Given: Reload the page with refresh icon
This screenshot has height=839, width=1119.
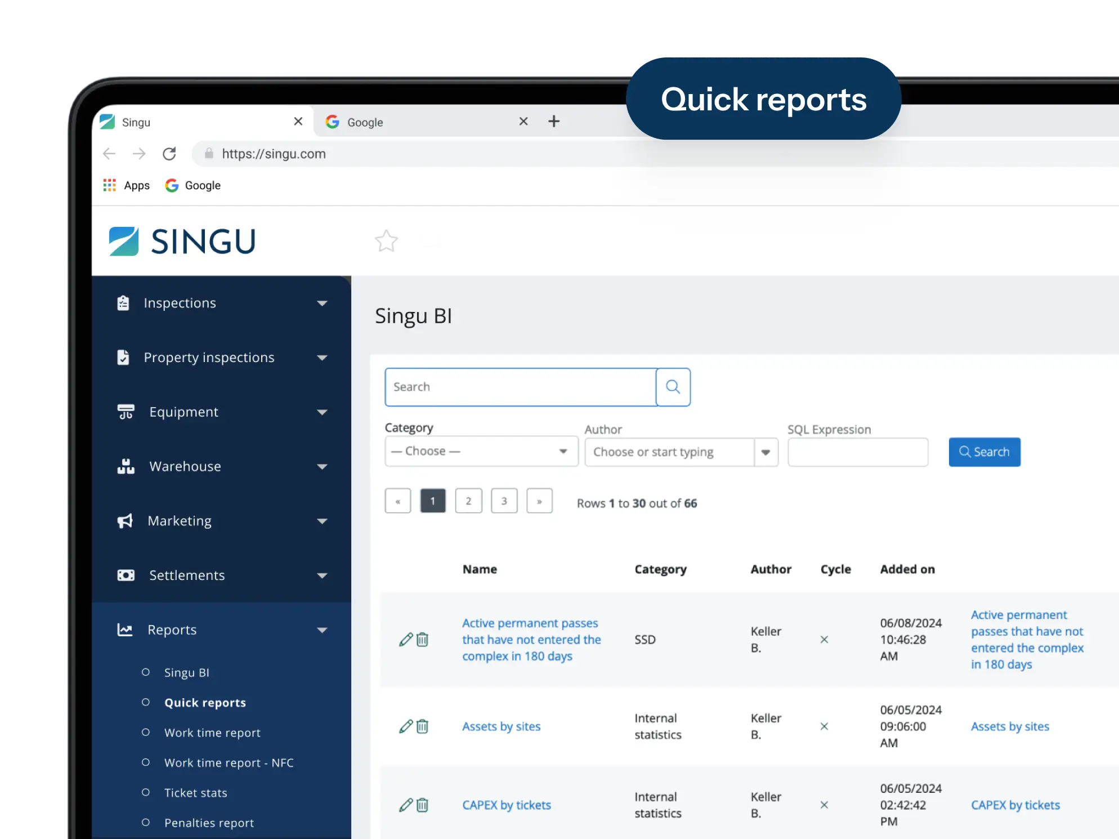Looking at the screenshot, I should 169,154.
